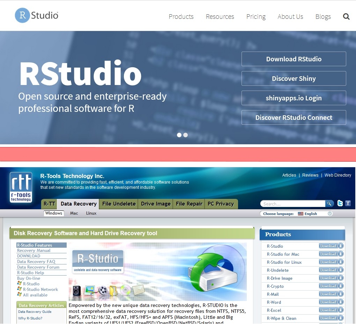Image resolution: width=356 pixels, height=324 pixels.
Task: Click the Discover RStudio Connect button
Action: point(294,117)
